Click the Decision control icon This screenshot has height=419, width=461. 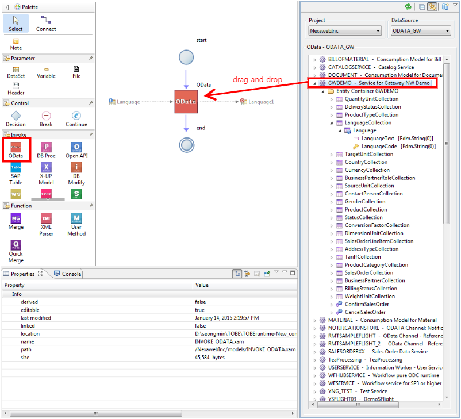tap(16, 119)
